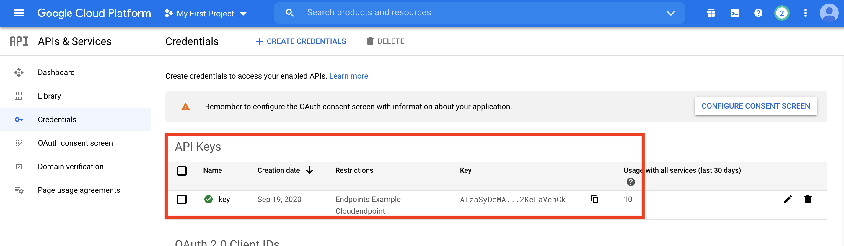844x246 pixels.
Task: Click the green status check icon
Action: click(x=208, y=199)
